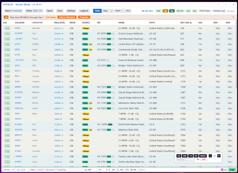Click the CWops badge in the 10113.9 row

(86, 29)
